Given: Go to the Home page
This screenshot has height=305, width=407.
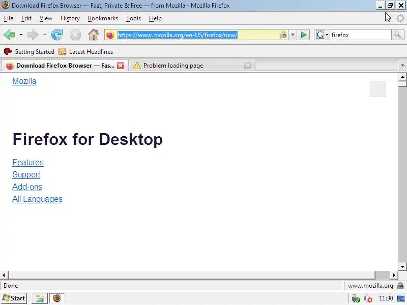Looking at the screenshot, I should click(x=94, y=35).
